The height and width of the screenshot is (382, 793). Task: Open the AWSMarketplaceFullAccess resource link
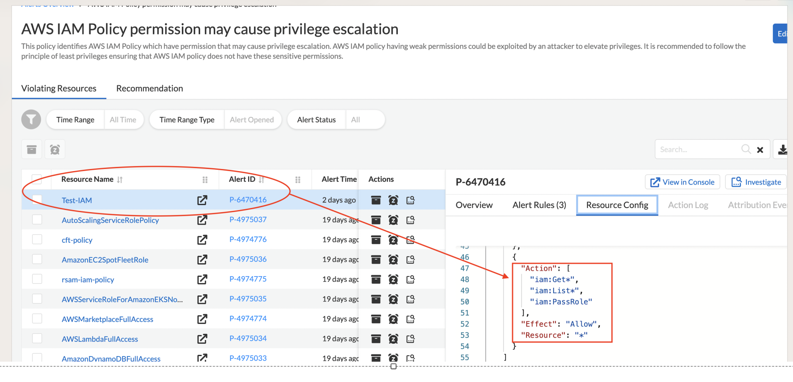coord(108,319)
